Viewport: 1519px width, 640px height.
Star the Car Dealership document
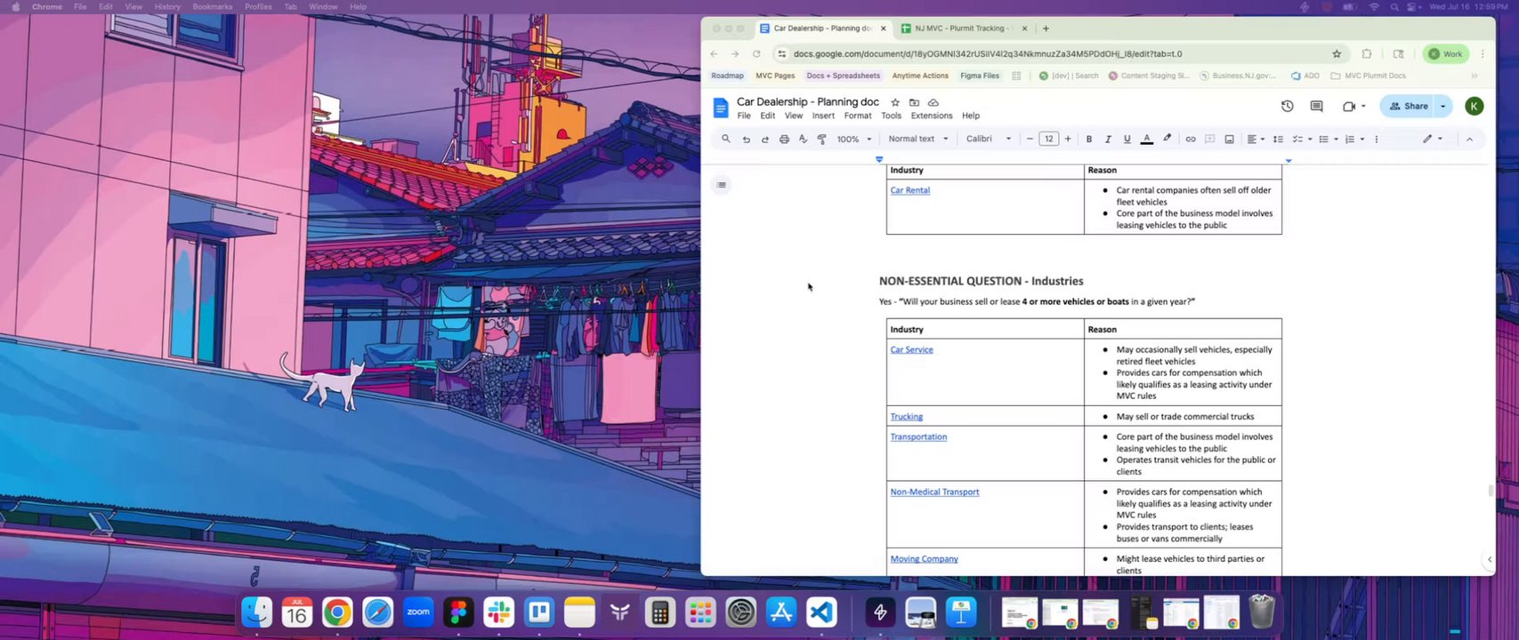click(895, 102)
